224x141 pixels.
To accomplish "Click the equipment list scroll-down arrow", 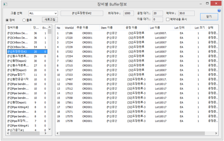I will [x=50, y=129].
